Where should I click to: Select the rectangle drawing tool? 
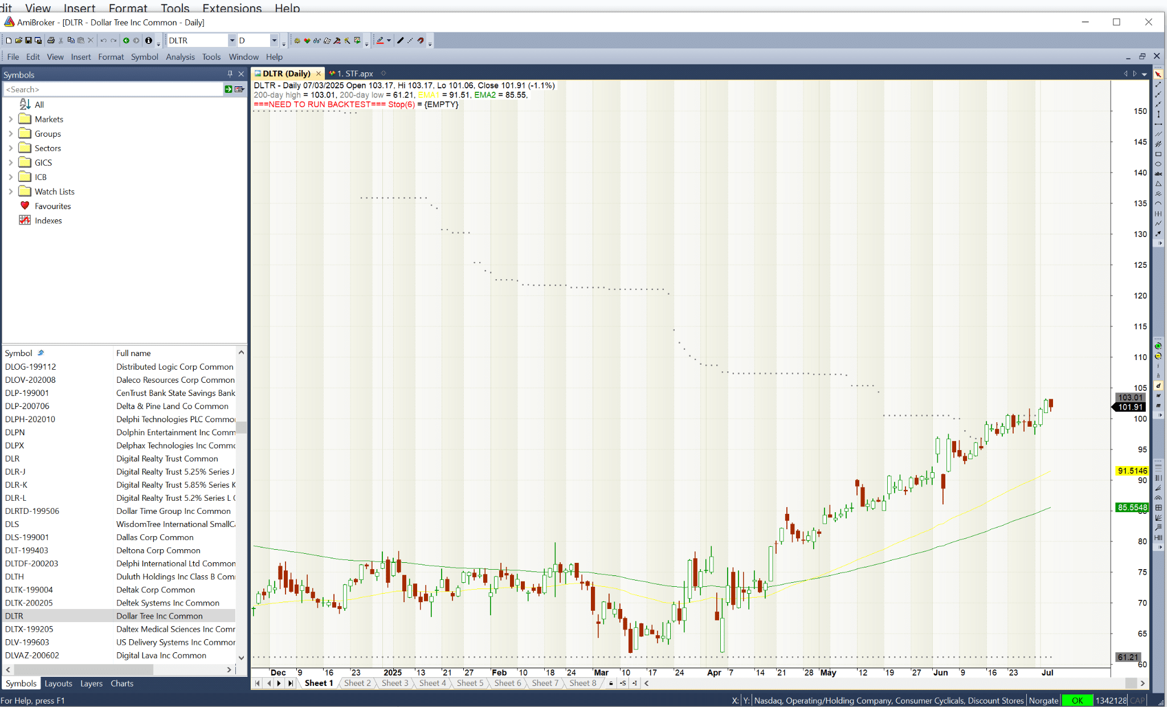(x=1158, y=154)
